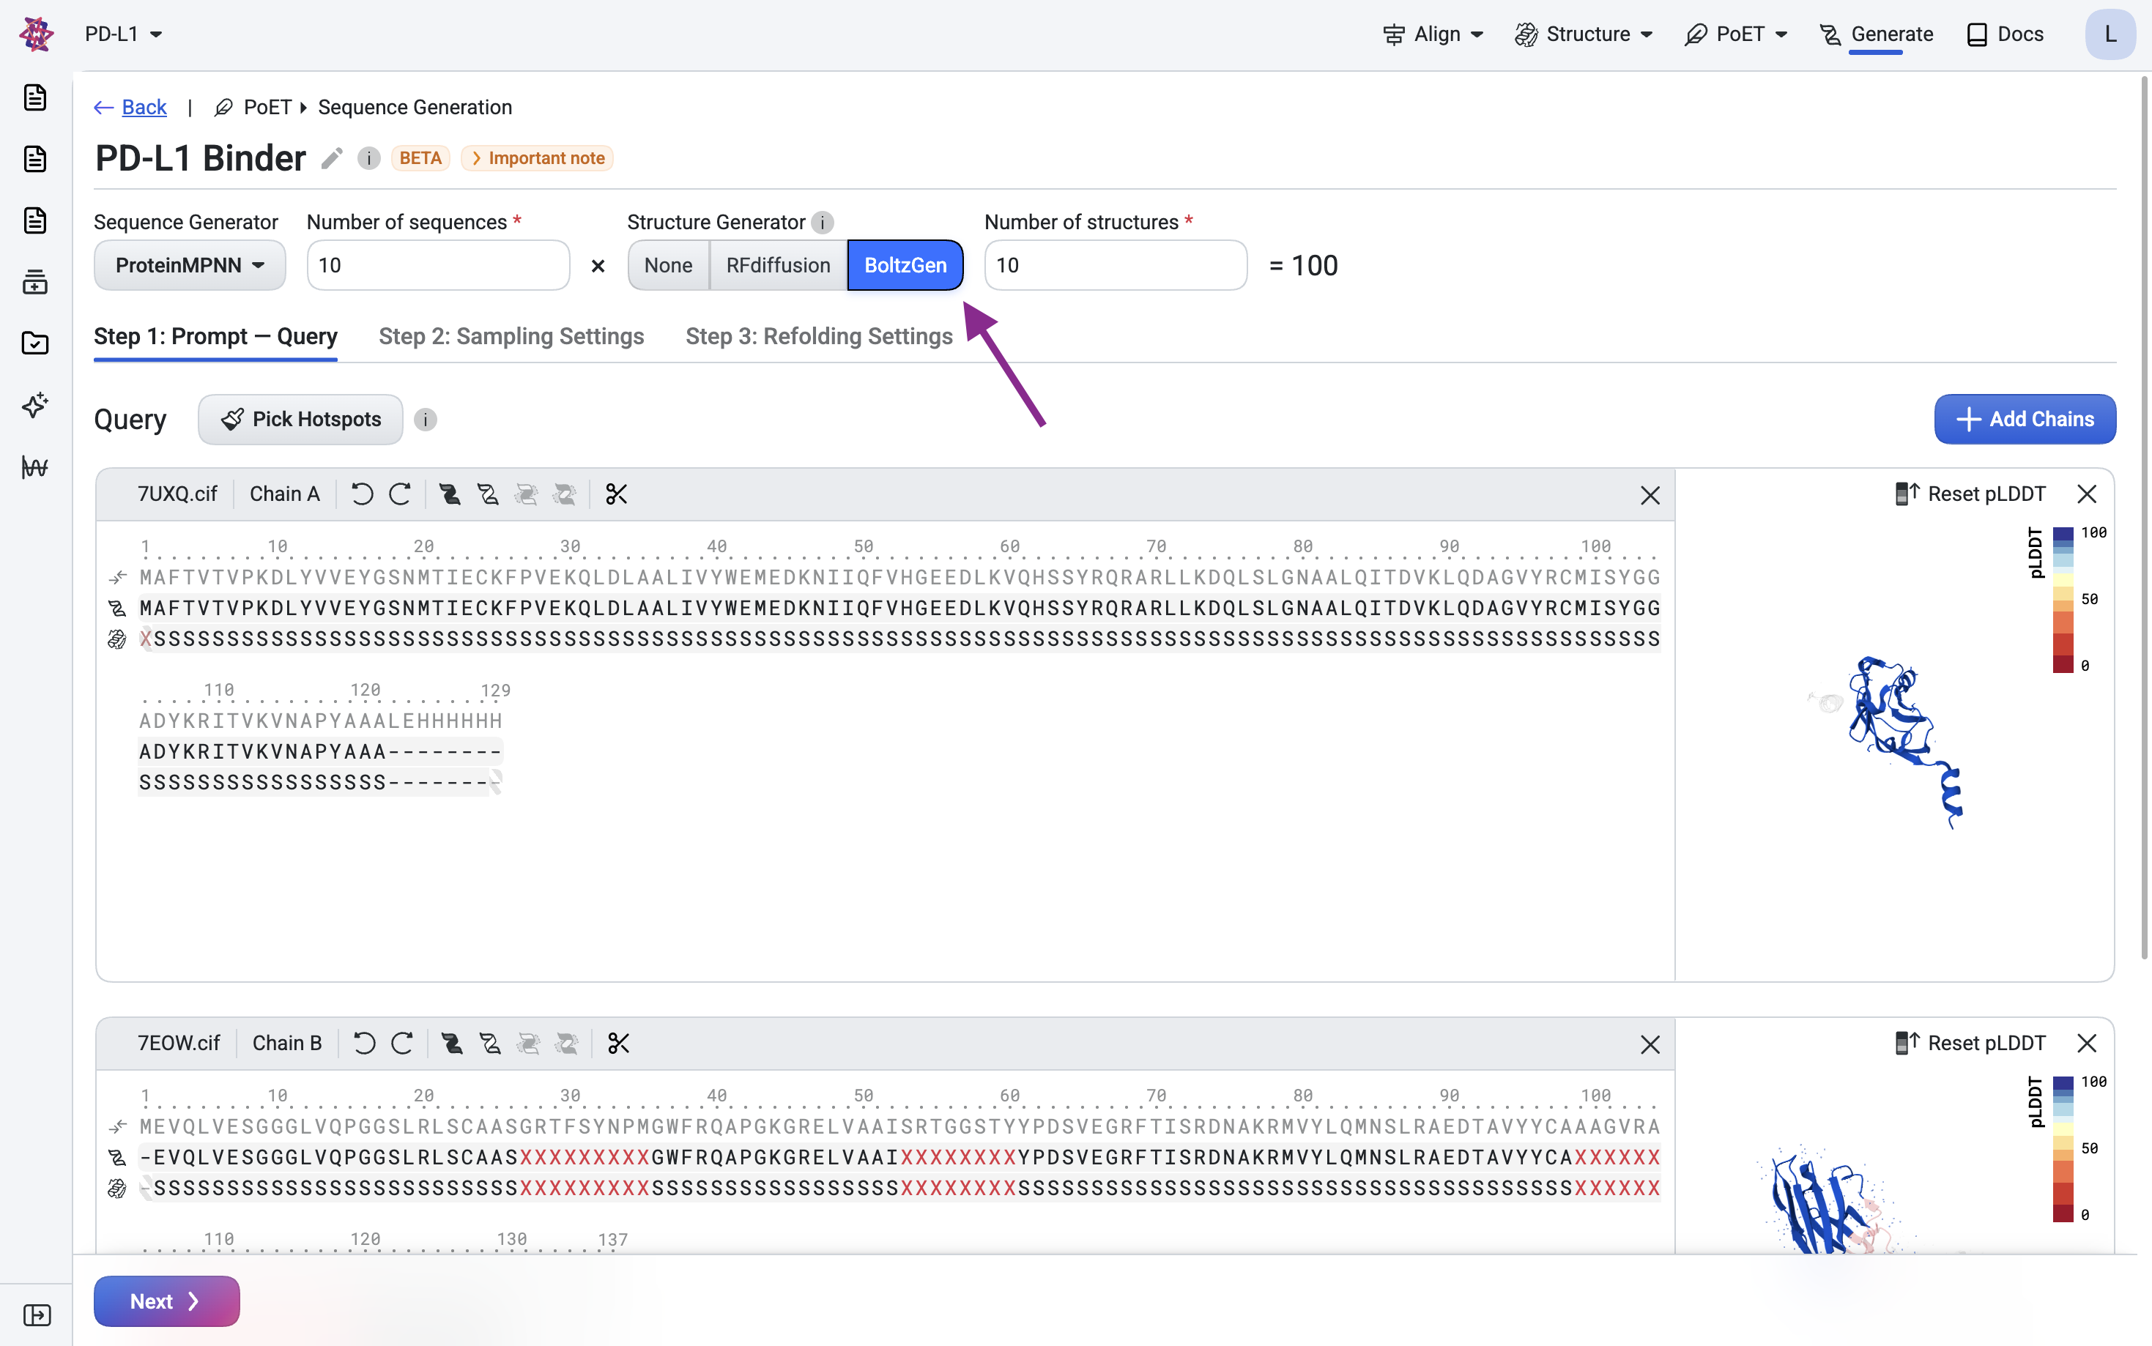Click the Next button at the bottom

click(x=166, y=1301)
